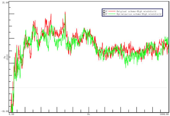The image size is (170, 116).
Task: Click the F label on the Optimization scheme row
Action: tap(107, 14)
